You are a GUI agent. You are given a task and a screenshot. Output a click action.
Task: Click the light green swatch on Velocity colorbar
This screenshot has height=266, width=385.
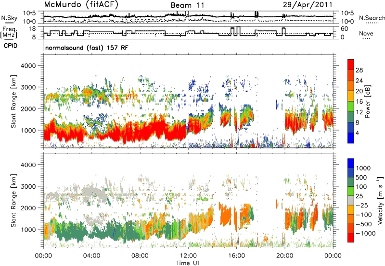[351, 191]
